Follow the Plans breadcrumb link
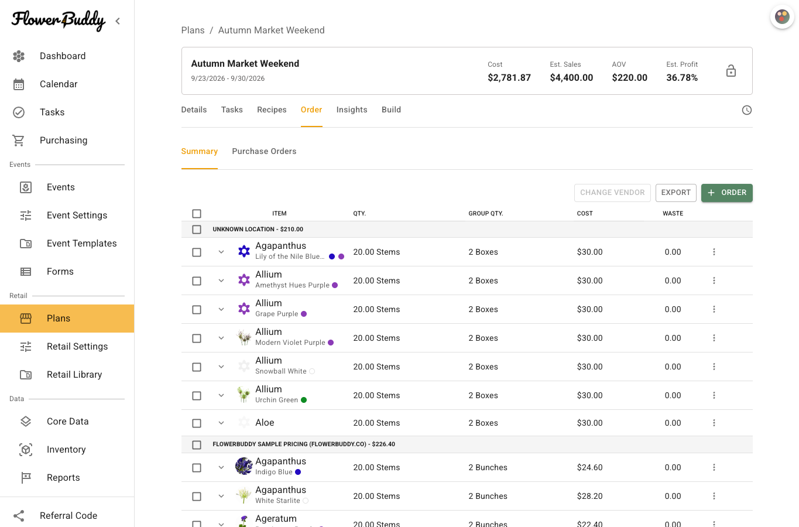 193,30
